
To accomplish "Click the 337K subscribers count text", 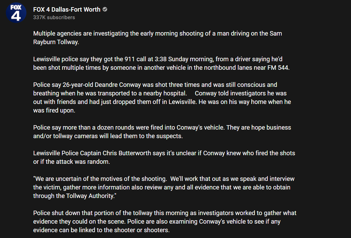I will coord(54,17).
